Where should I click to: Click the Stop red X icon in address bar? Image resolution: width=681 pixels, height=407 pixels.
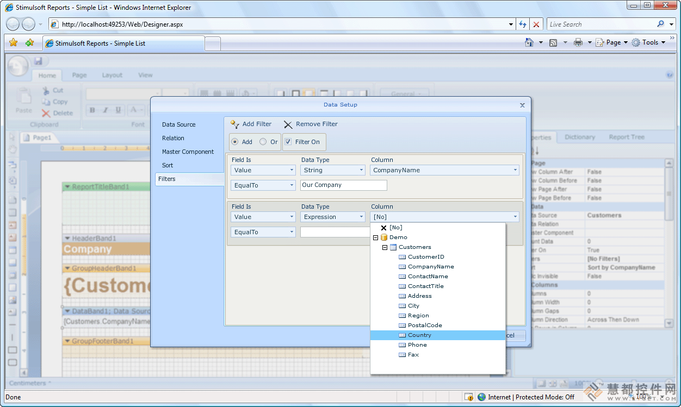tap(536, 24)
